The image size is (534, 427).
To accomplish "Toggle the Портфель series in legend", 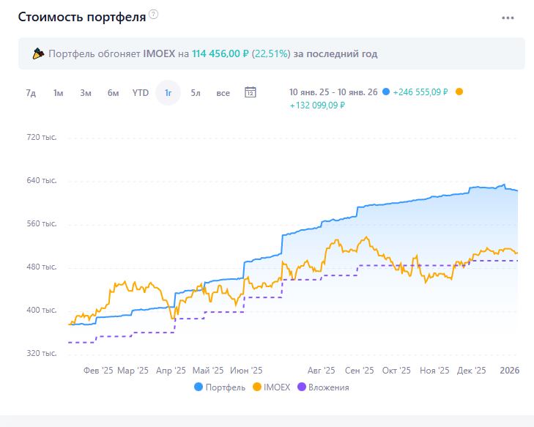I will click(x=220, y=387).
